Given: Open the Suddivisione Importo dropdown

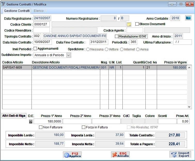Looking at the screenshot, I should (x=69, y=55).
